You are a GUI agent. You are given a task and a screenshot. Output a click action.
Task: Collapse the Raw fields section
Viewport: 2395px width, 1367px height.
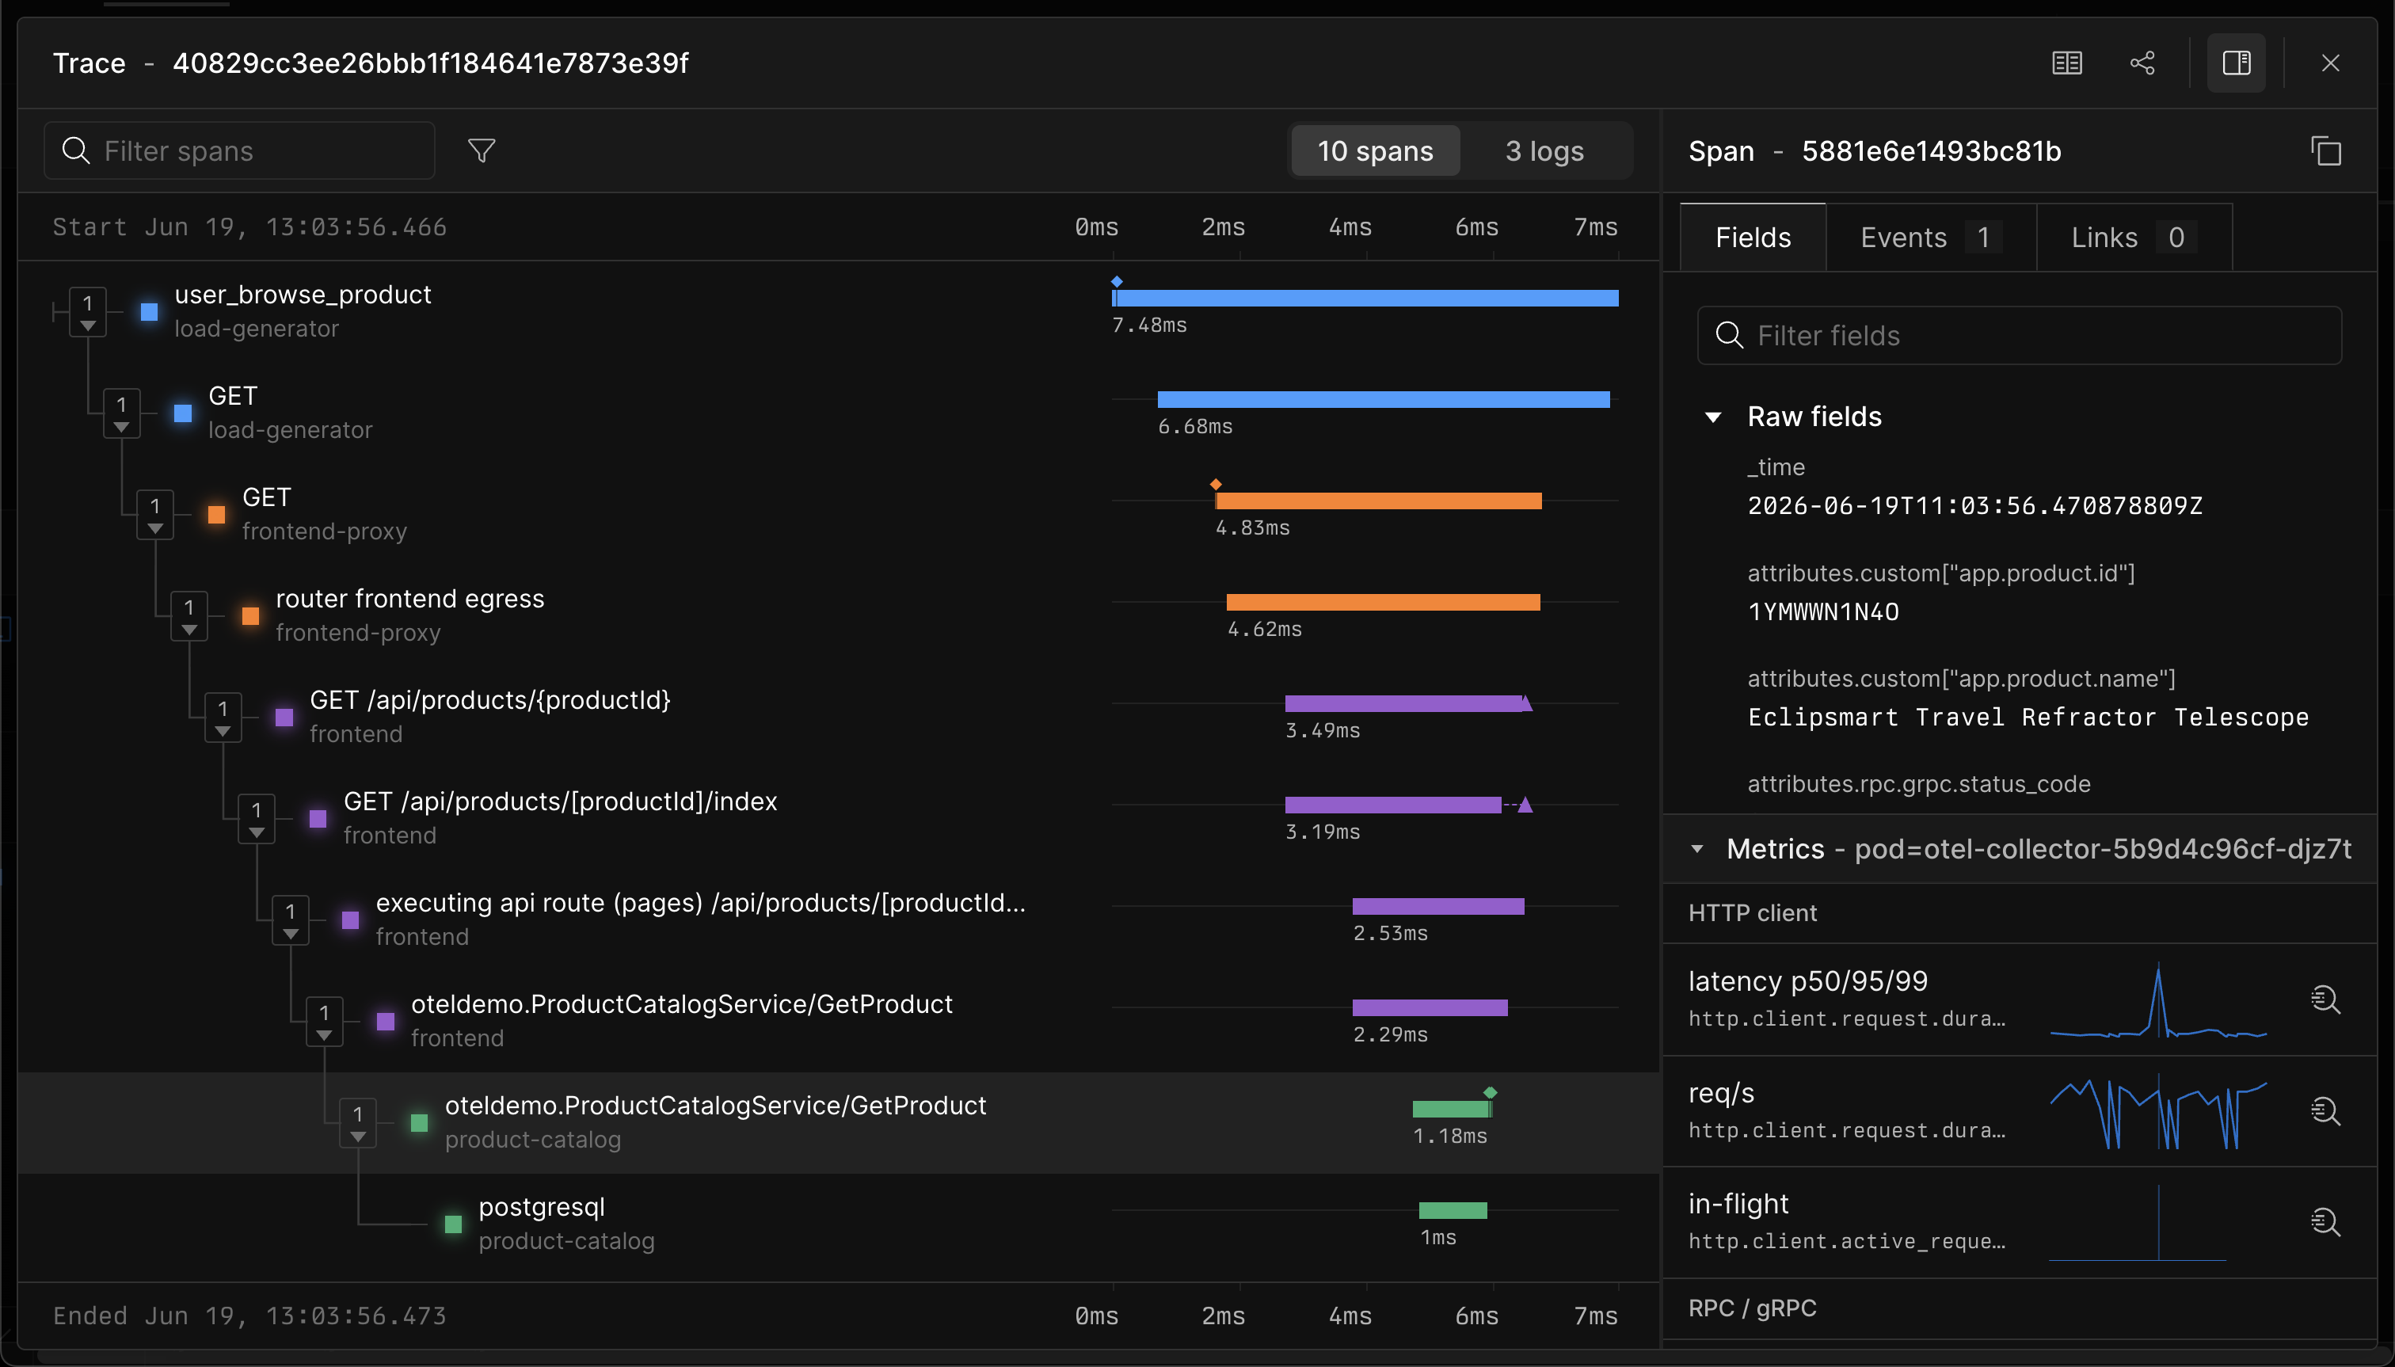[1713, 417]
